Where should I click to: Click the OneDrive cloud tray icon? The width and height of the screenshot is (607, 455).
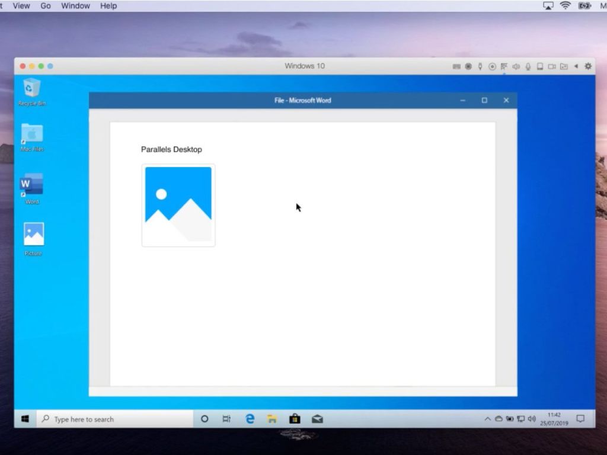tap(499, 419)
